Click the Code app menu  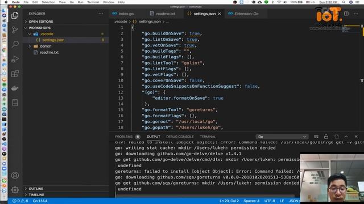pyautogui.click(x=15, y=2)
